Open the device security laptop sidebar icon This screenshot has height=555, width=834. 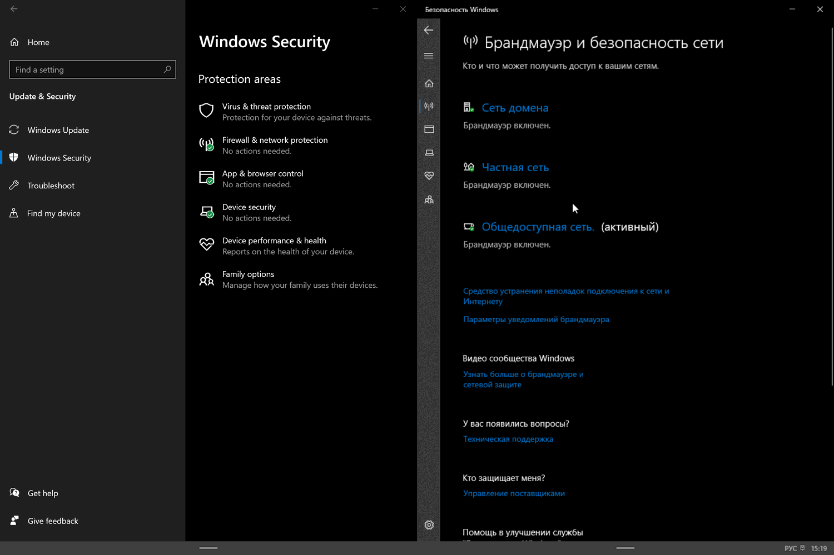click(x=429, y=153)
